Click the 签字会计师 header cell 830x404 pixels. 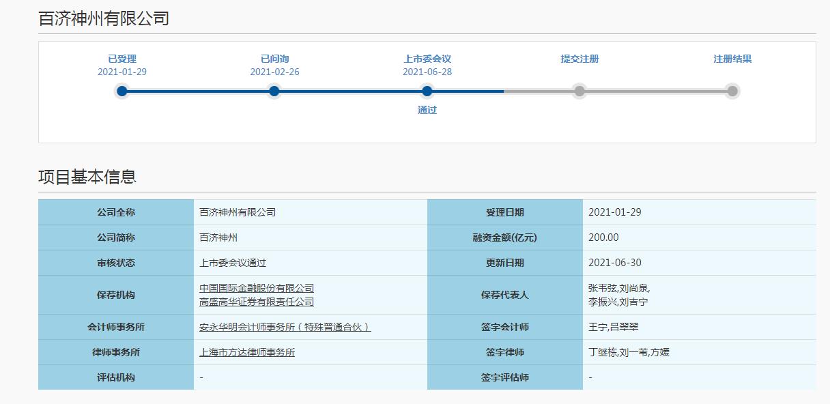point(505,327)
